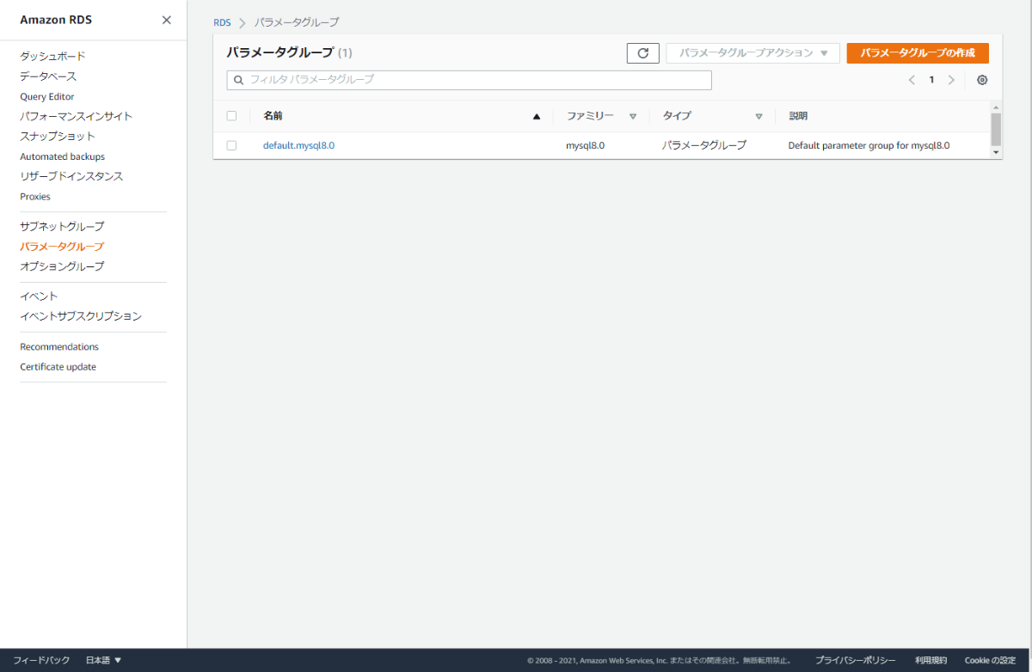1032x672 pixels.
Task: Click the 名前 column header
Action: (x=273, y=116)
